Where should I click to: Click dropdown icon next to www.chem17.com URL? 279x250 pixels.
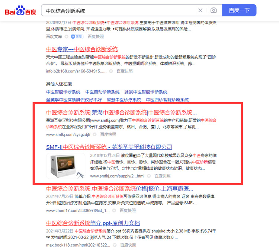[114, 211]
